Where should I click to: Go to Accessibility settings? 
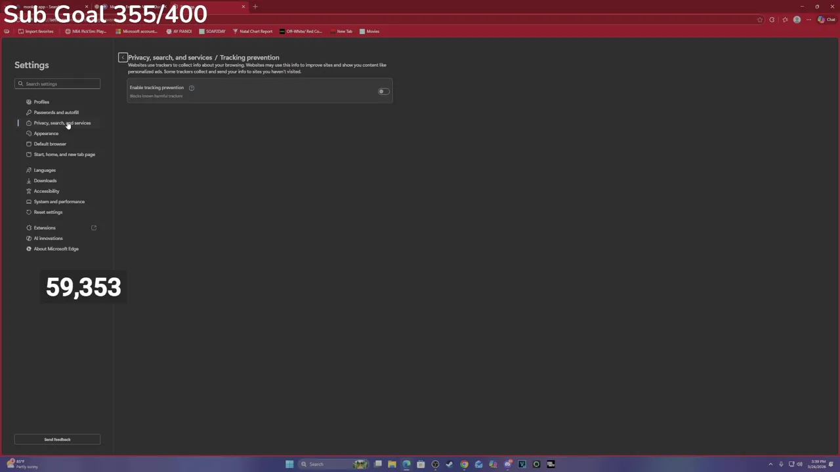click(46, 191)
